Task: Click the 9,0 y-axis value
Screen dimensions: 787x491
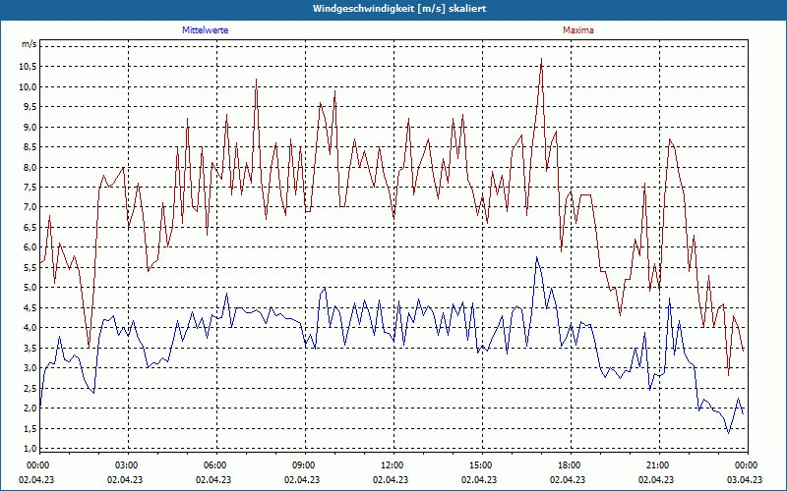Action: click(30, 127)
